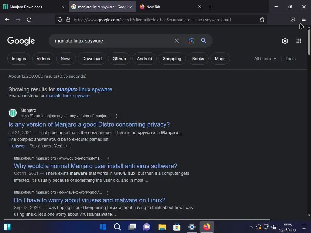The image size is (311, 233).
Task: Switch to Maps results
Action: (220, 59)
